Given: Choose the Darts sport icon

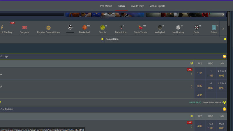Looking at the screenshot, I should 197,28.
